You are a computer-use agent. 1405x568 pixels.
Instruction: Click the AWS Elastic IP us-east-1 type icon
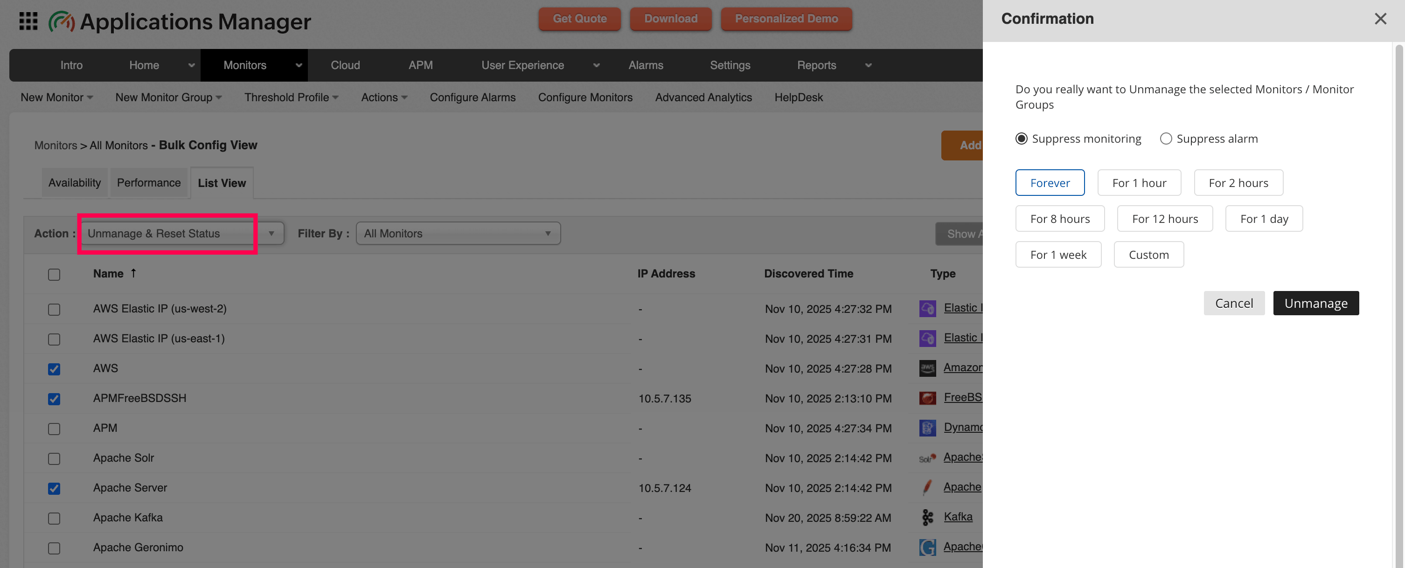click(x=927, y=339)
